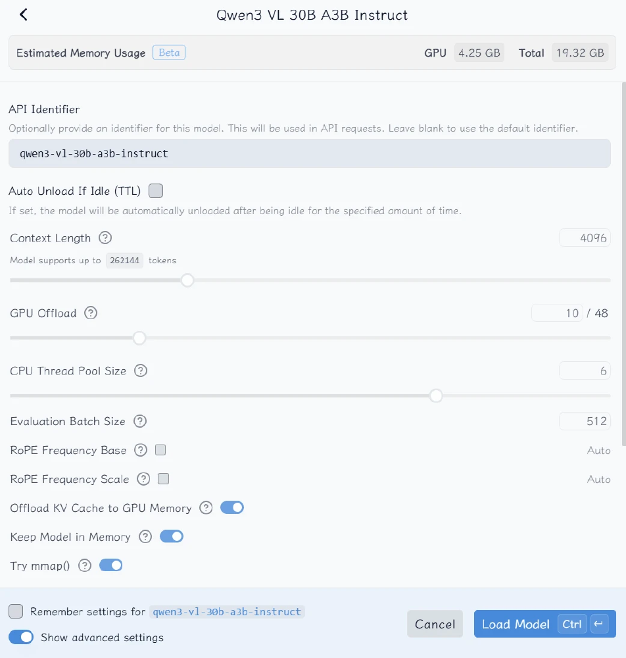Image resolution: width=626 pixels, height=658 pixels.
Task: Click the Load Model button
Action: pyautogui.click(x=516, y=624)
